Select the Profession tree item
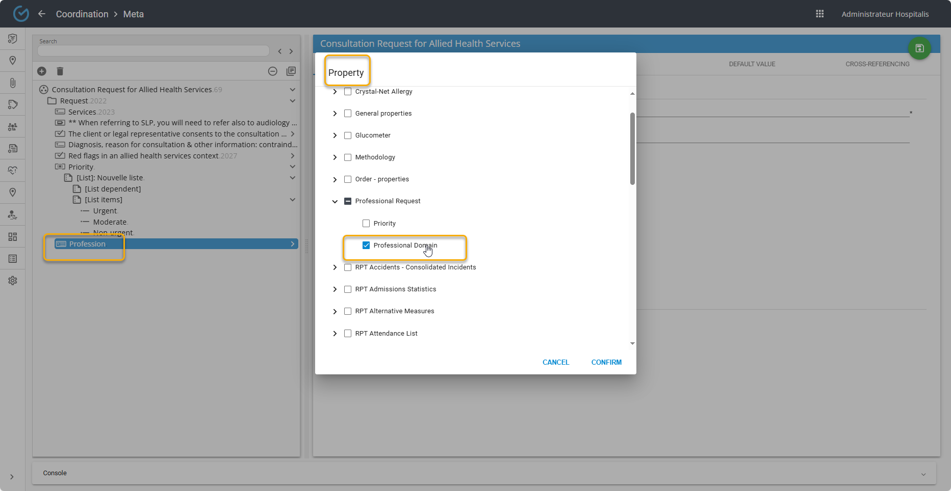The image size is (951, 491). pyautogui.click(x=87, y=244)
